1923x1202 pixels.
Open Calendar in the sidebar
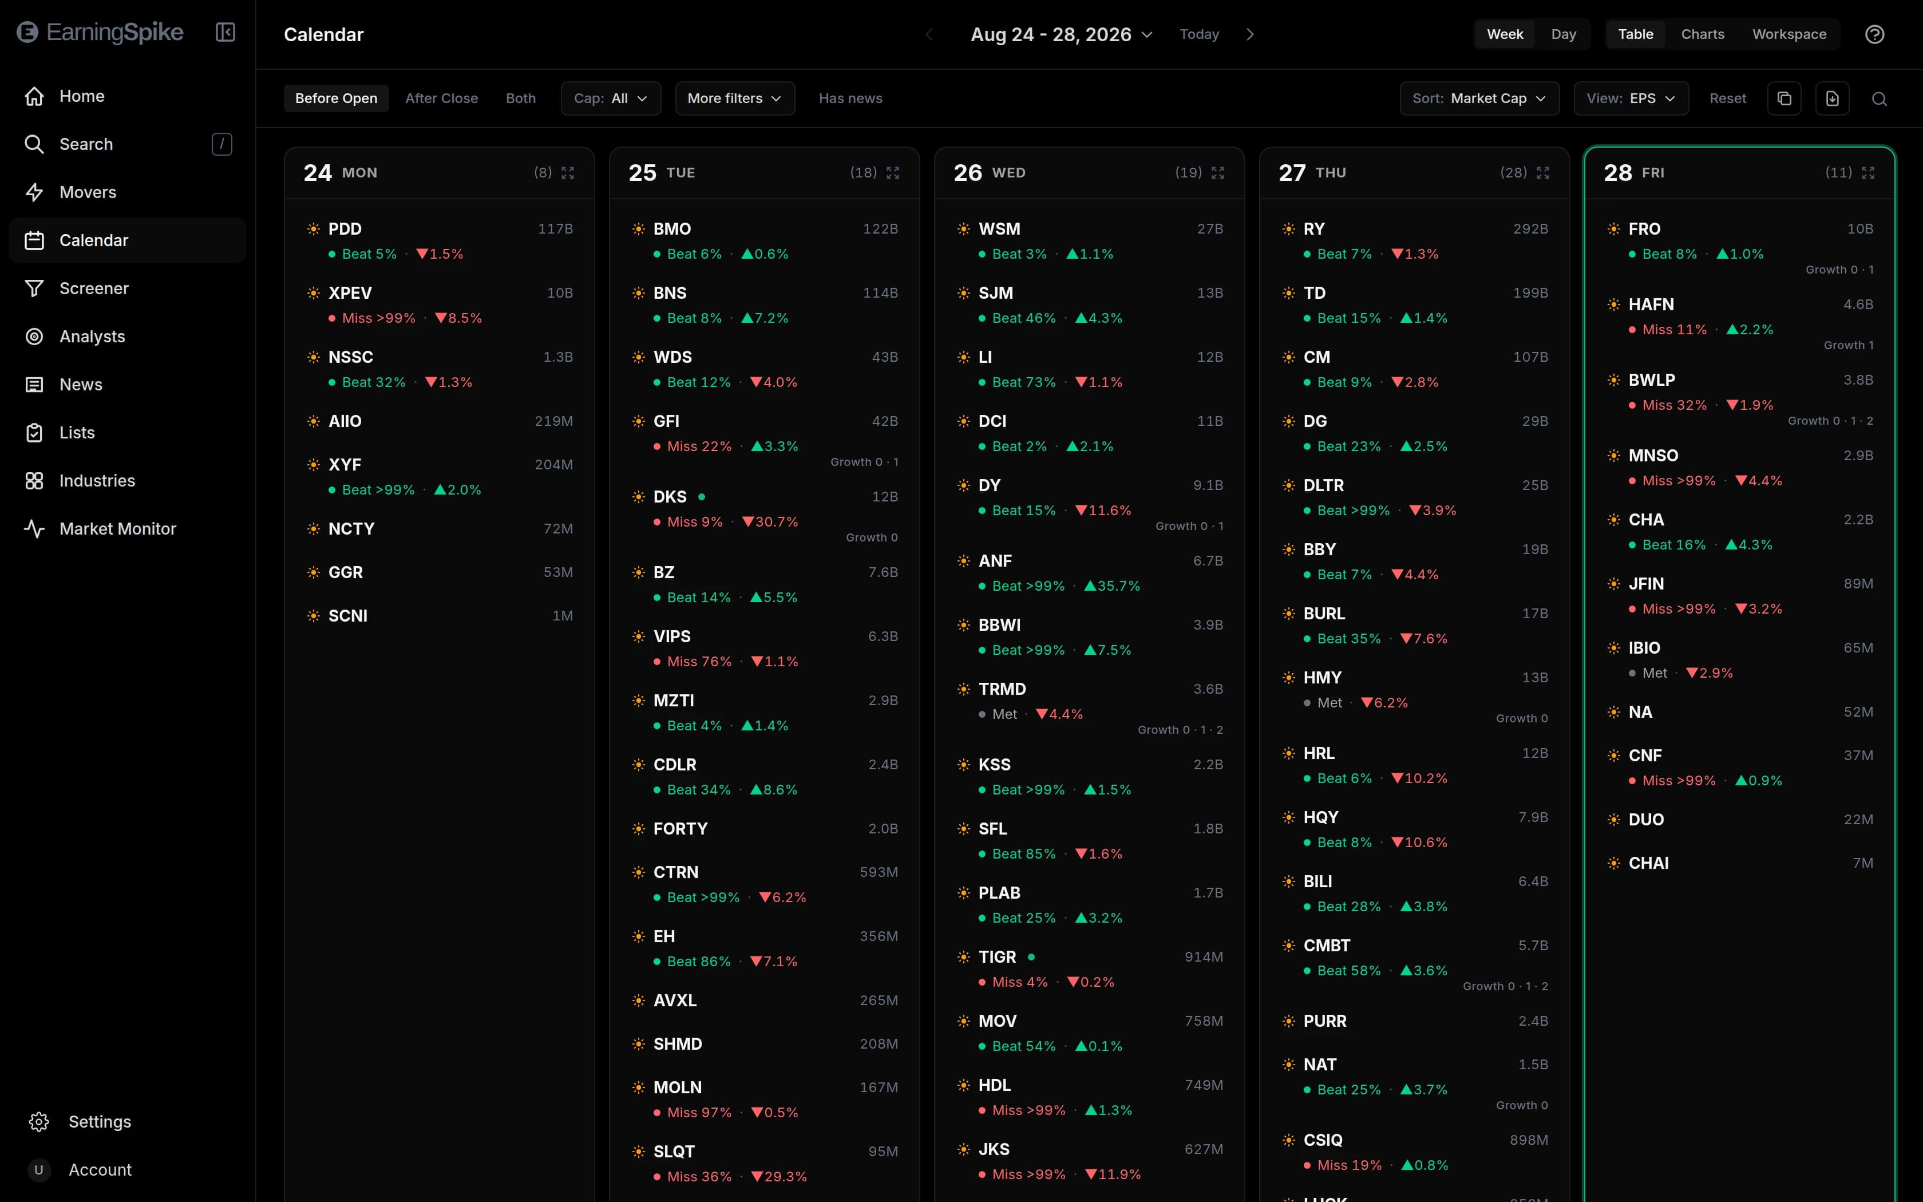[127, 240]
